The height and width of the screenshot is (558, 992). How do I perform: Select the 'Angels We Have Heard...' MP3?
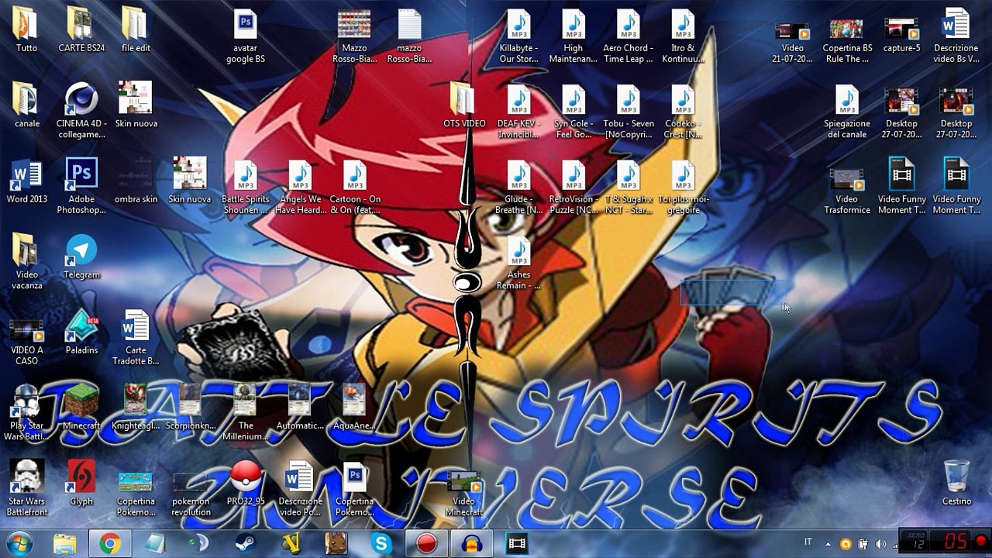click(299, 175)
